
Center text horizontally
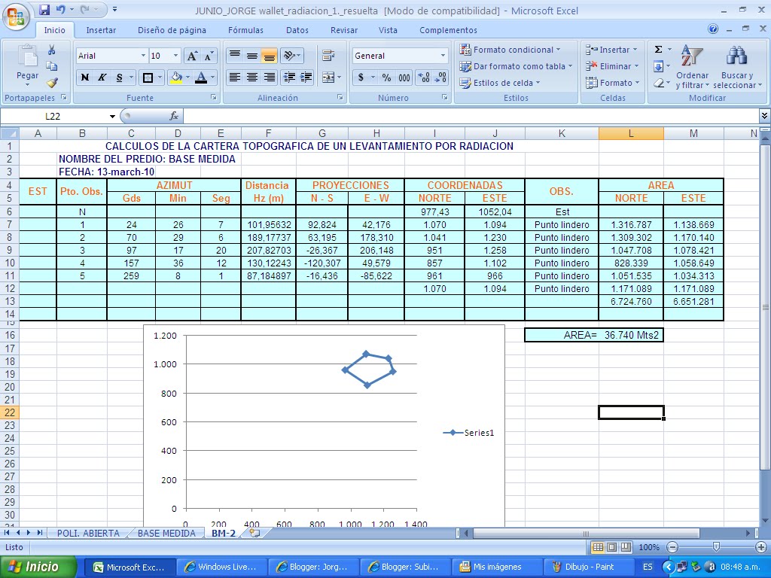252,78
